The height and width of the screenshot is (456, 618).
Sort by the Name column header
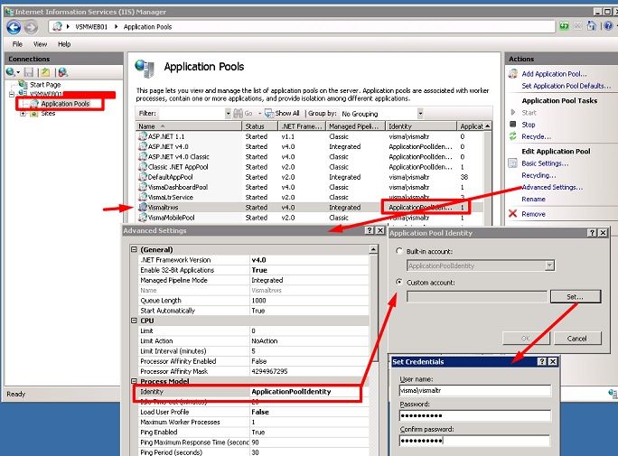coord(189,126)
